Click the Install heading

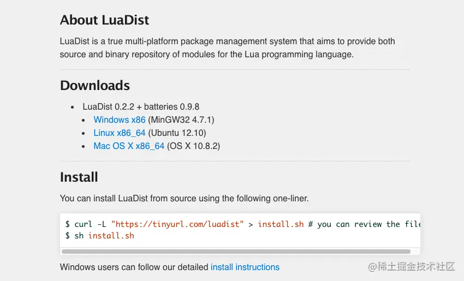coord(79,177)
